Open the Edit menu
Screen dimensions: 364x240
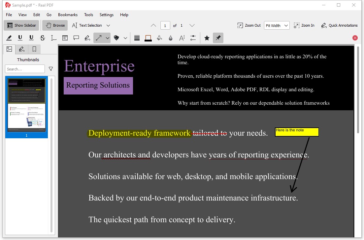tap(36, 14)
